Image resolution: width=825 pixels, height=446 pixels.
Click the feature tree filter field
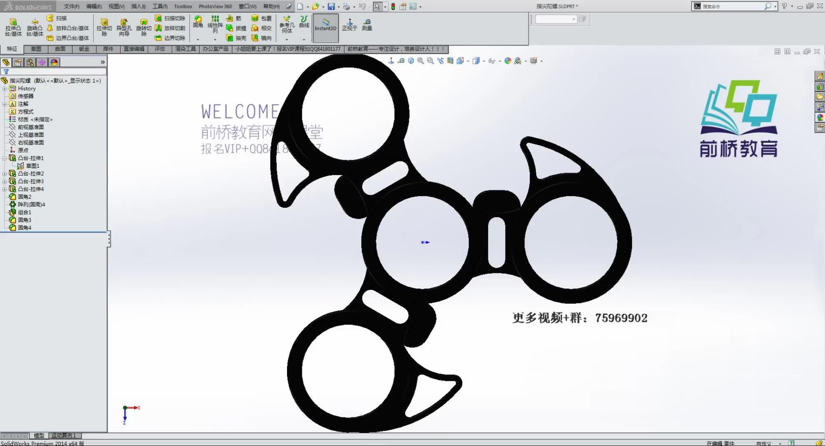(x=54, y=72)
